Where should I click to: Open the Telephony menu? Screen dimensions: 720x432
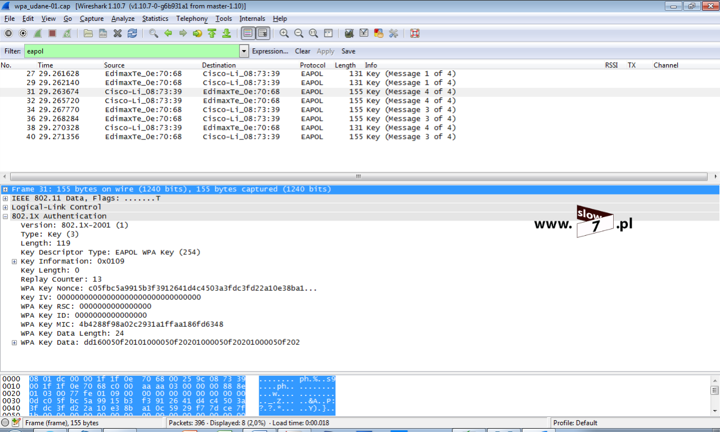[x=192, y=19]
